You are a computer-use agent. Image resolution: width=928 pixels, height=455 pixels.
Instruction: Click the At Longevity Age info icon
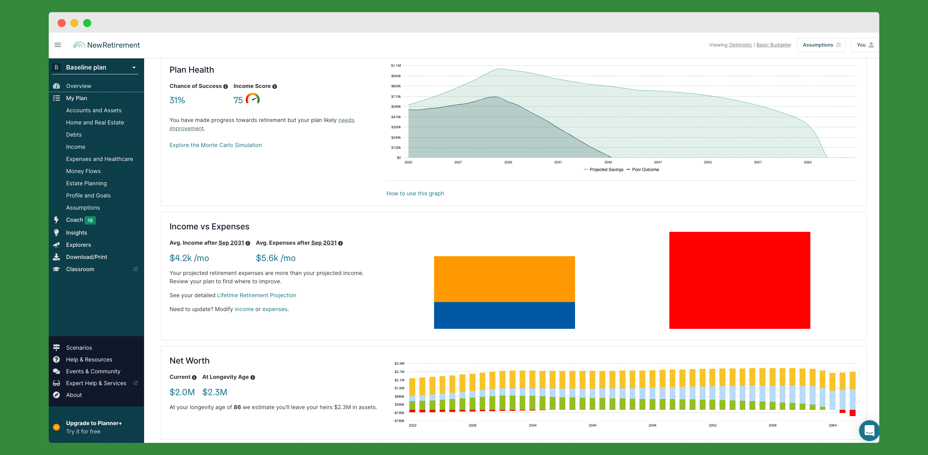point(252,377)
